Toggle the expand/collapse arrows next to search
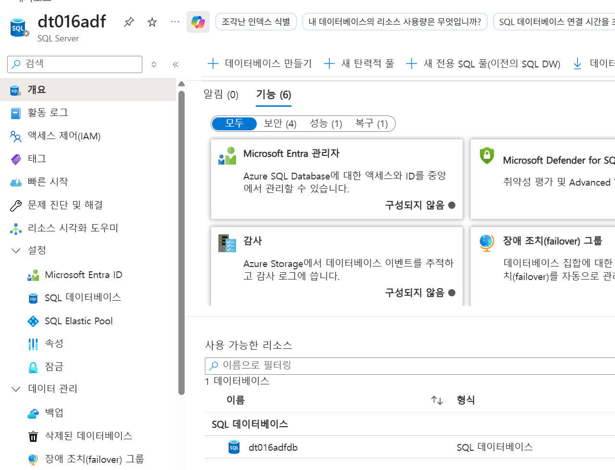This screenshot has height=470, width=615. click(154, 64)
